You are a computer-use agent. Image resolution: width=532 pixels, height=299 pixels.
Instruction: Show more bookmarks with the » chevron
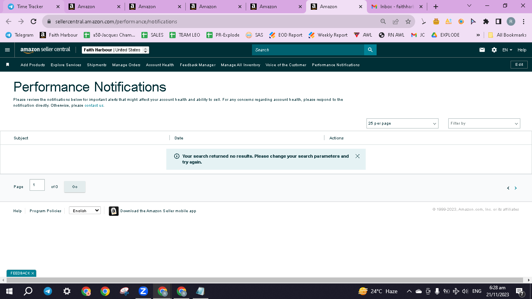pyautogui.click(x=478, y=35)
